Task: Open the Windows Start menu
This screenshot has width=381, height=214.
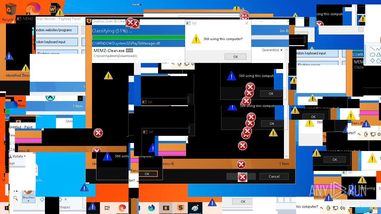Action: (7, 208)
